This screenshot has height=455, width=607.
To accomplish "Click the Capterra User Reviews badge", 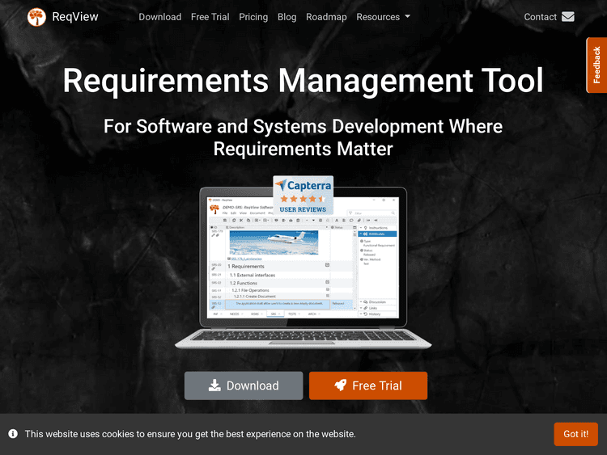I will 303,195.
